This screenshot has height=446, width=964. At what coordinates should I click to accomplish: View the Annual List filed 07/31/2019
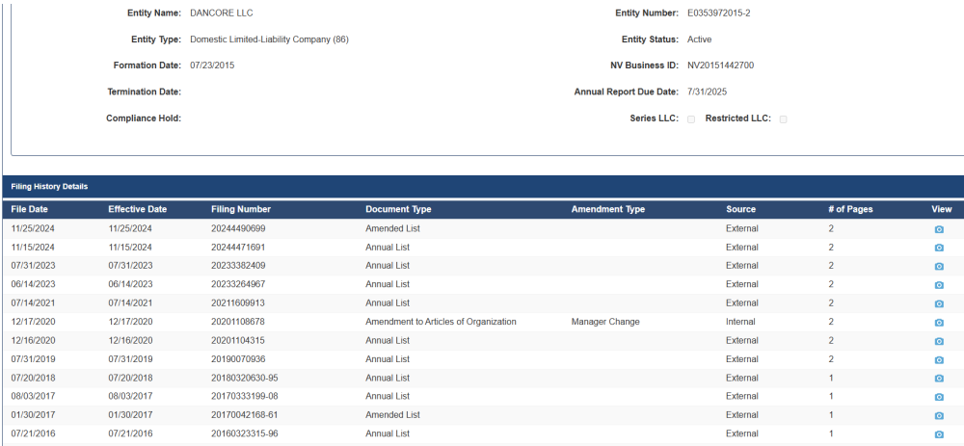click(939, 359)
